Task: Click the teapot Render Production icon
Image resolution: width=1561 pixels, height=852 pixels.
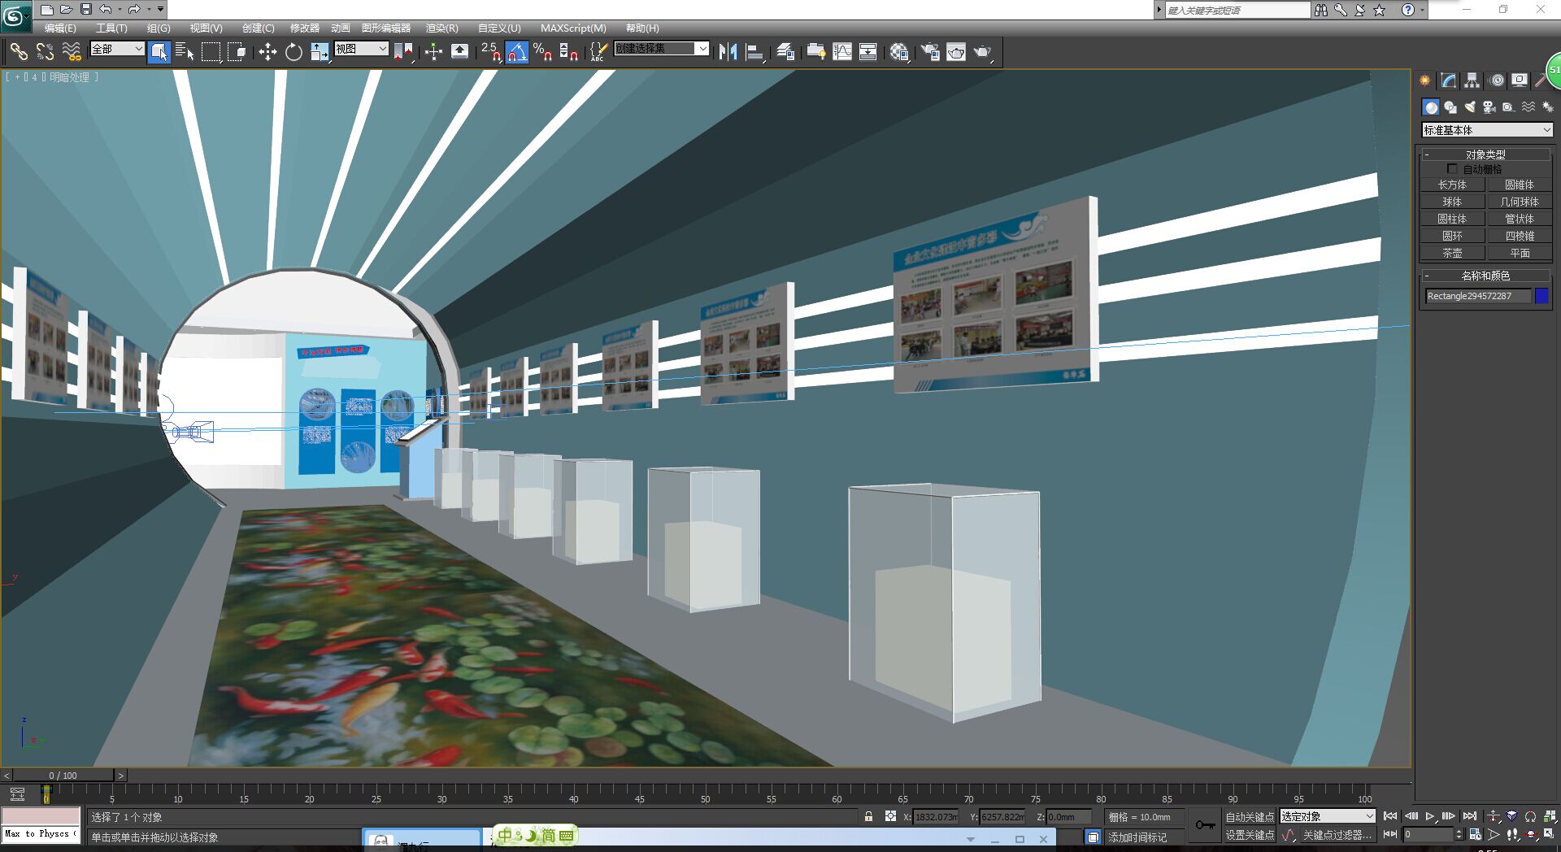Action: 982,52
